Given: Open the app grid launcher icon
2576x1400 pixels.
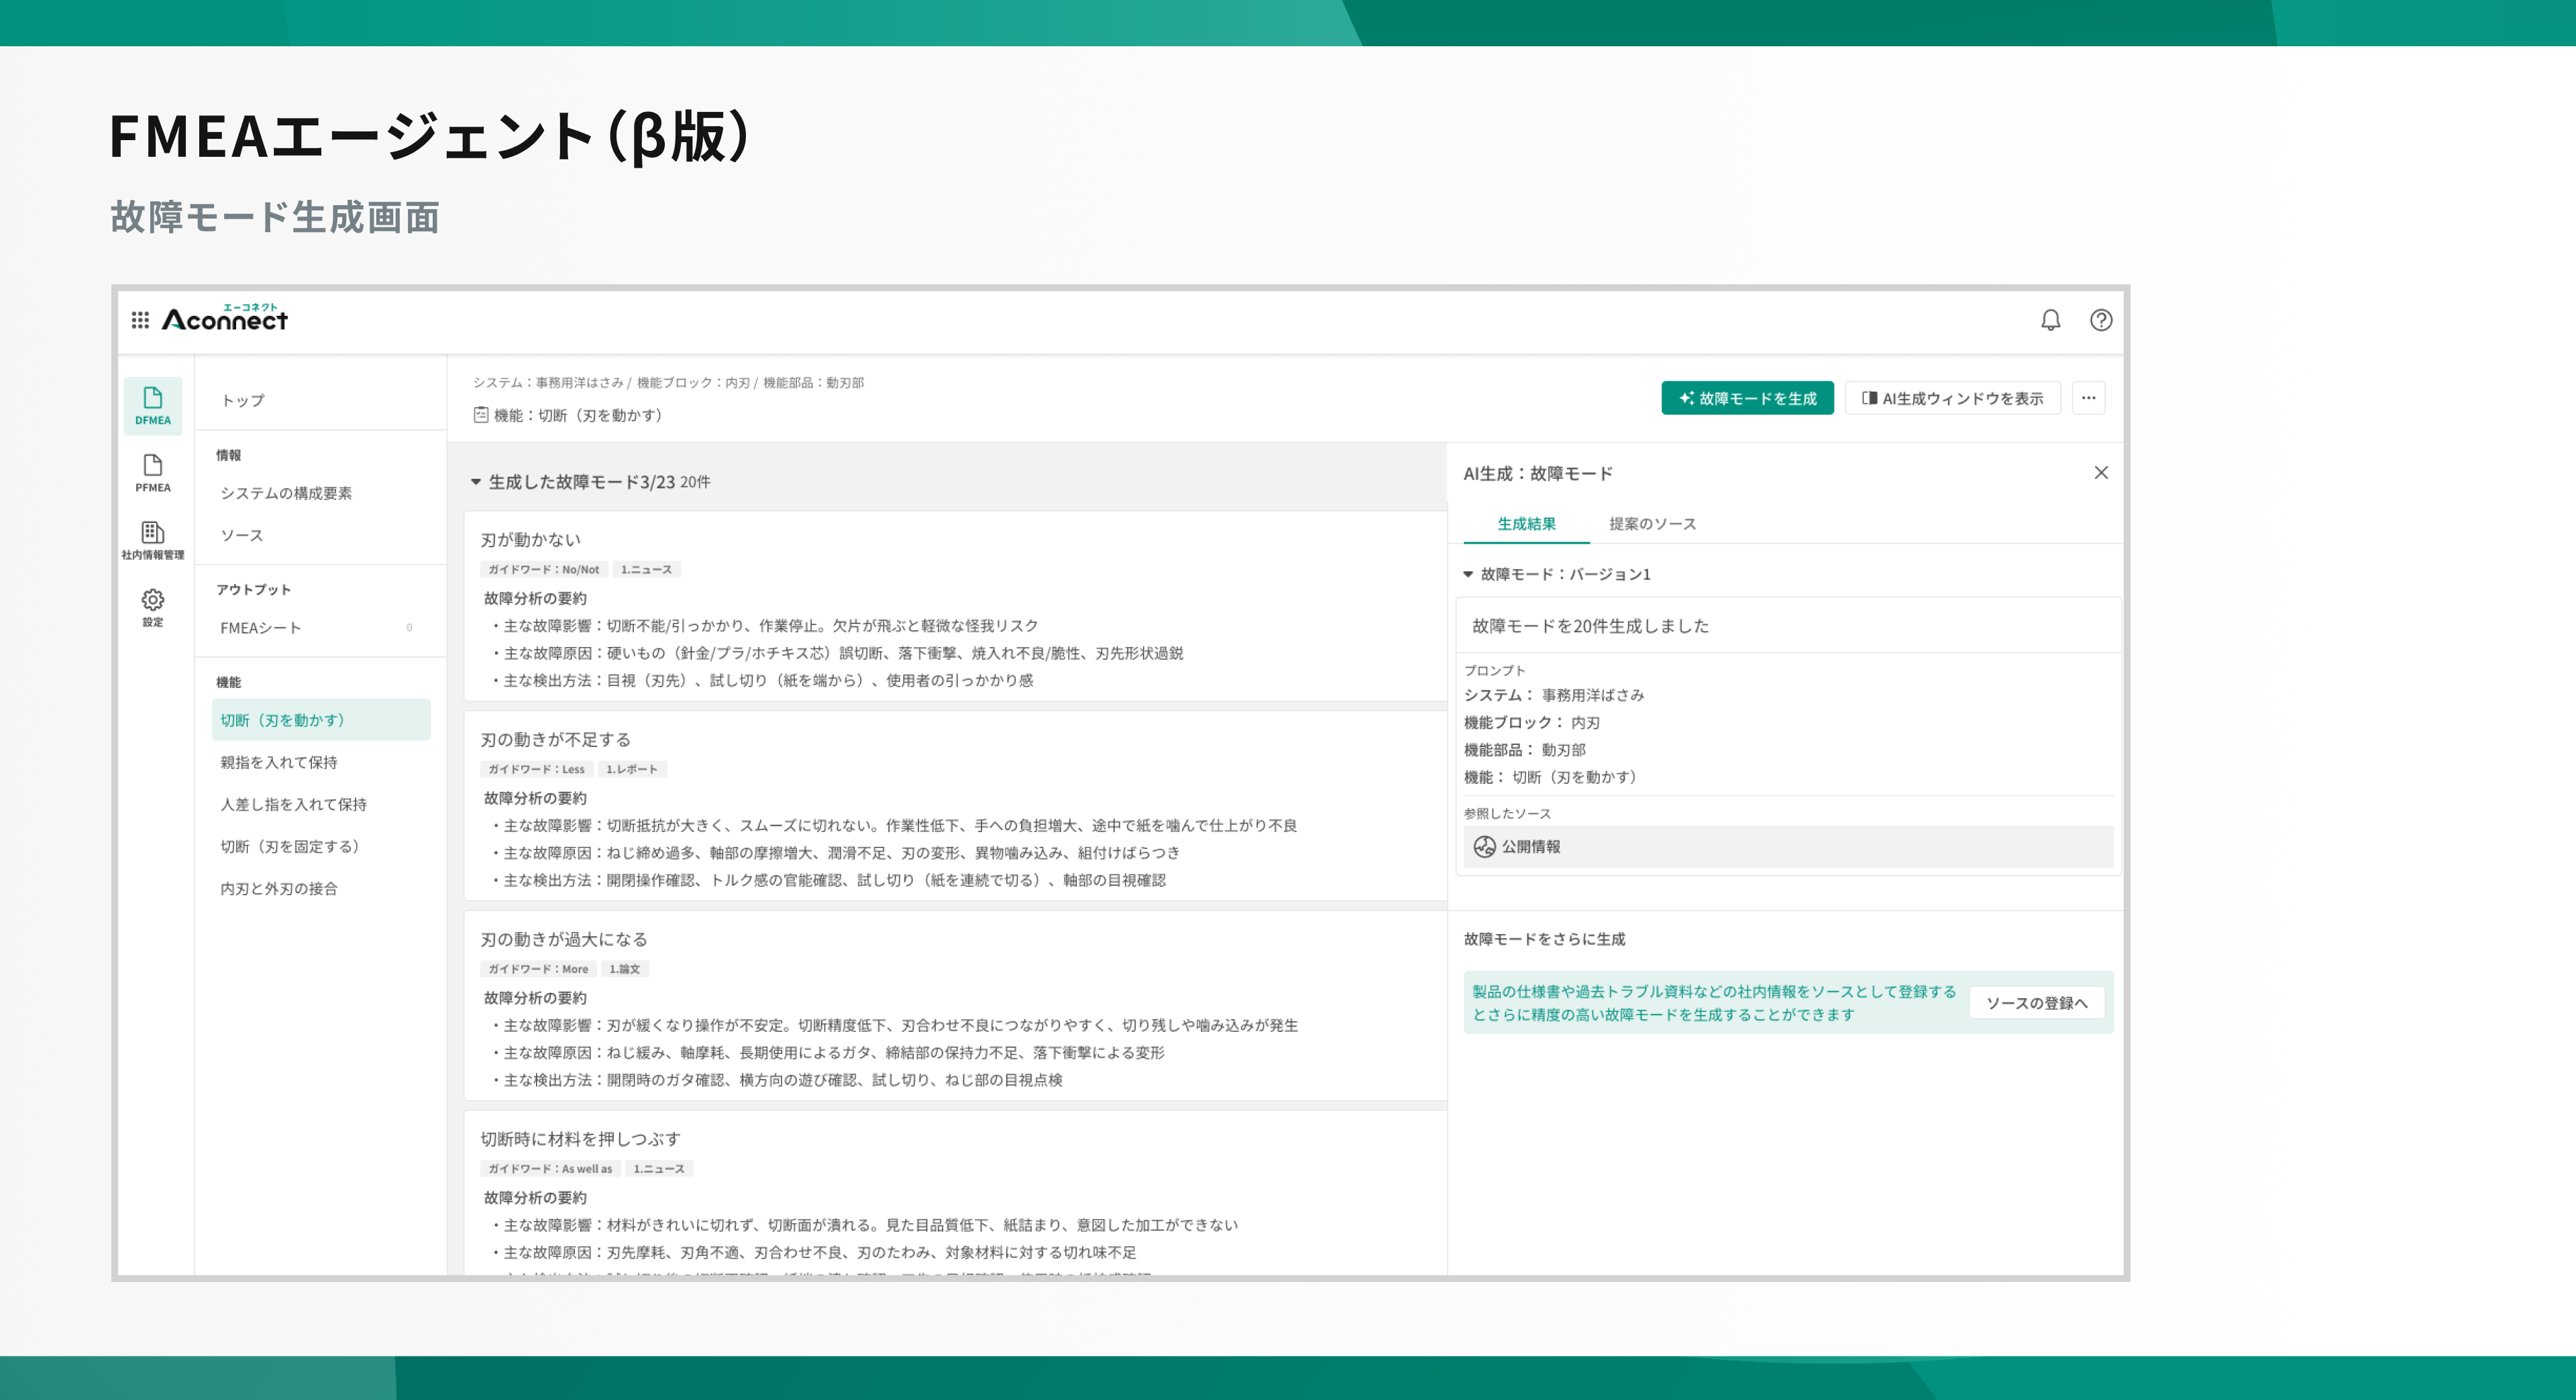Looking at the screenshot, I should [x=140, y=320].
